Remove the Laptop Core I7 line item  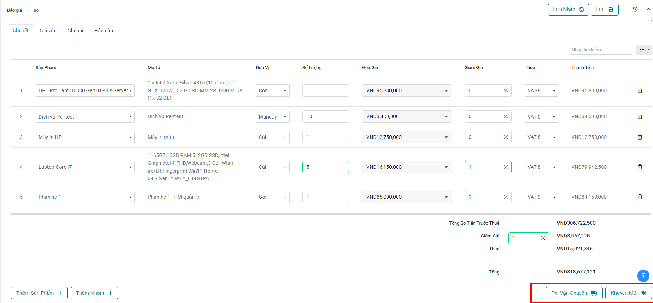(639, 167)
